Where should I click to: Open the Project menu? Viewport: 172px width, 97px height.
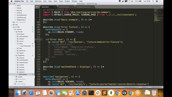(67, 1)
